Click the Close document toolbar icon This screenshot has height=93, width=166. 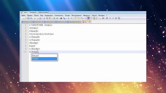[34, 18]
